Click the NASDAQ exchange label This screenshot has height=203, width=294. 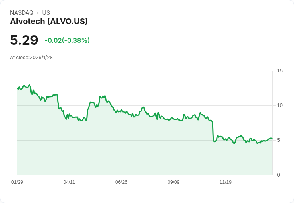click(x=22, y=13)
